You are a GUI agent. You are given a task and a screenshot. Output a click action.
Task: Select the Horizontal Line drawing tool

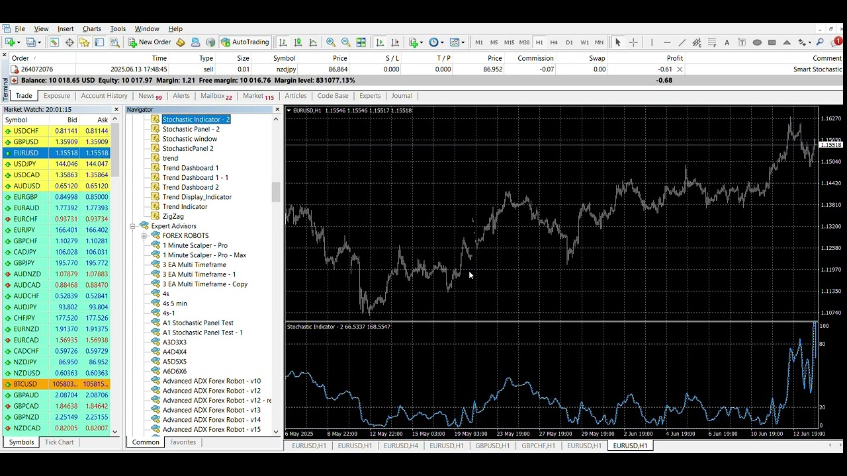pos(666,42)
